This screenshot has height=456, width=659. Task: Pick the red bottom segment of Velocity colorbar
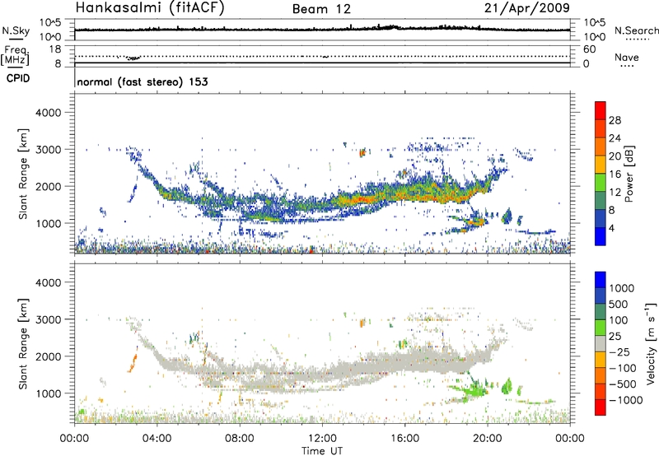(601, 407)
